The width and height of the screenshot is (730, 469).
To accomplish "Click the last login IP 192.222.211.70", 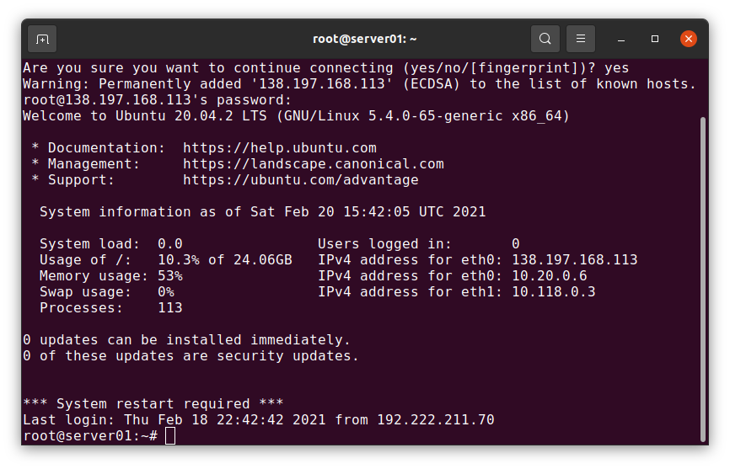I will (x=435, y=419).
